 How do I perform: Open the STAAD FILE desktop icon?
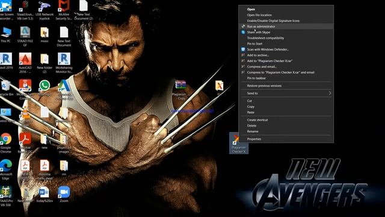[25, 37]
